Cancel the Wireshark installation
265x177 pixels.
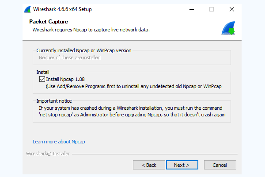coord(220,165)
